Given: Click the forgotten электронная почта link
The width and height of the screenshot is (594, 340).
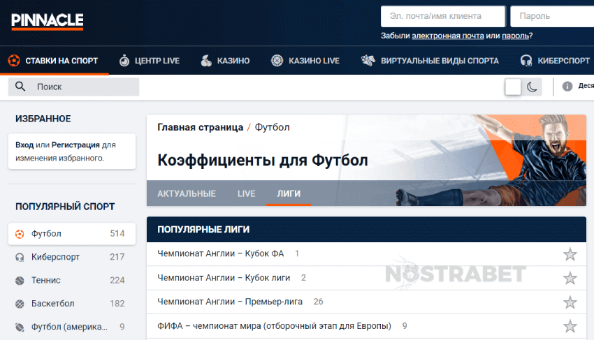Looking at the screenshot, I should point(448,36).
